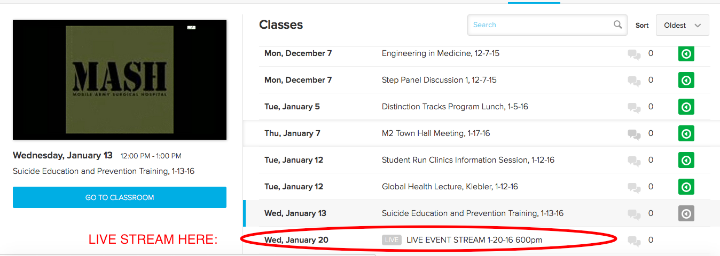The image size is (720, 256).
Task: Open the Sort Oldest dropdown
Action: pos(682,25)
